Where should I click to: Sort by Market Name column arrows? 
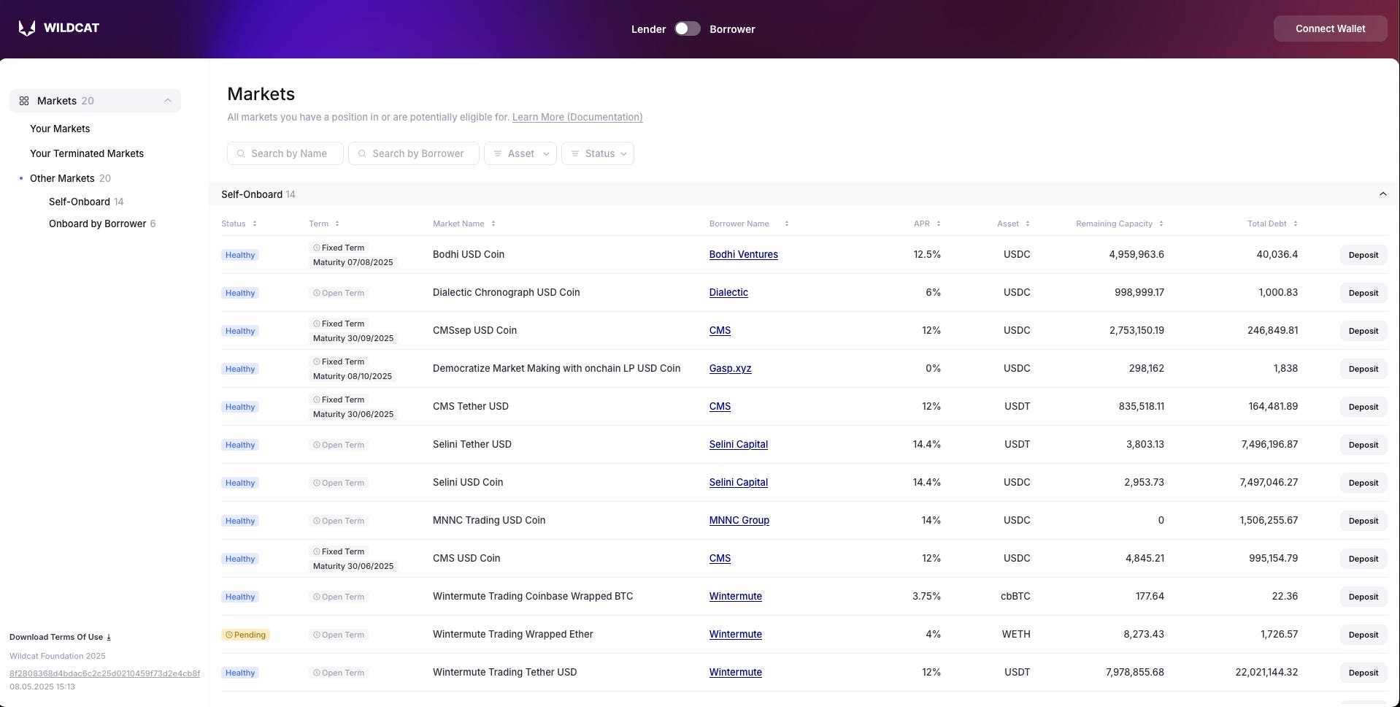click(x=493, y=223)
